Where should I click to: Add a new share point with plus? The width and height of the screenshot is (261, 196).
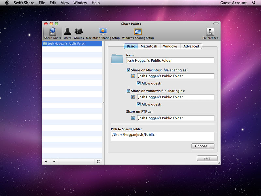tap(46, 161)
